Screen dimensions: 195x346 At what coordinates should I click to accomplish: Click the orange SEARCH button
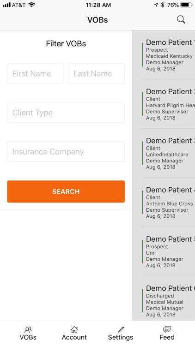(x=66, y=191)
